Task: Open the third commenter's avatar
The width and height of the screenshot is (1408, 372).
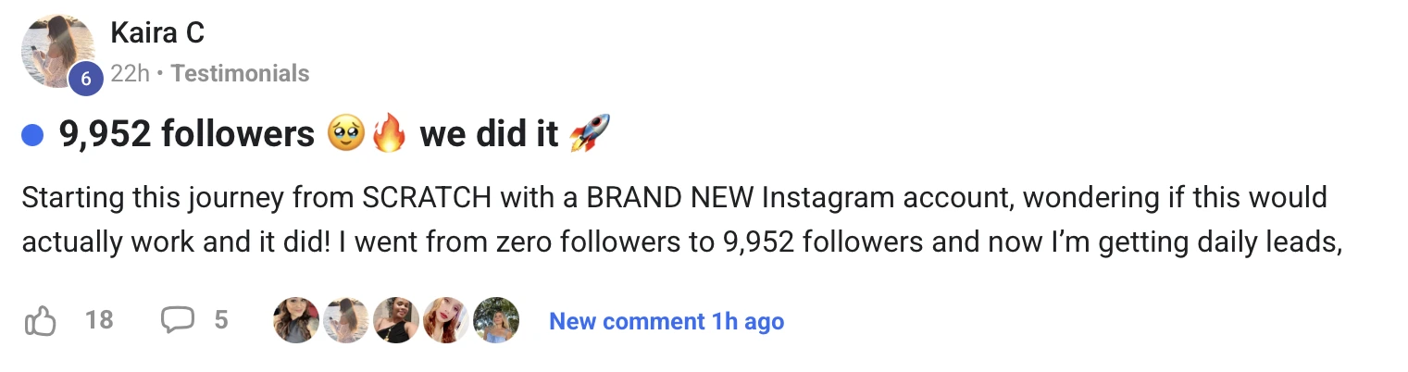Action: point(396,321)
